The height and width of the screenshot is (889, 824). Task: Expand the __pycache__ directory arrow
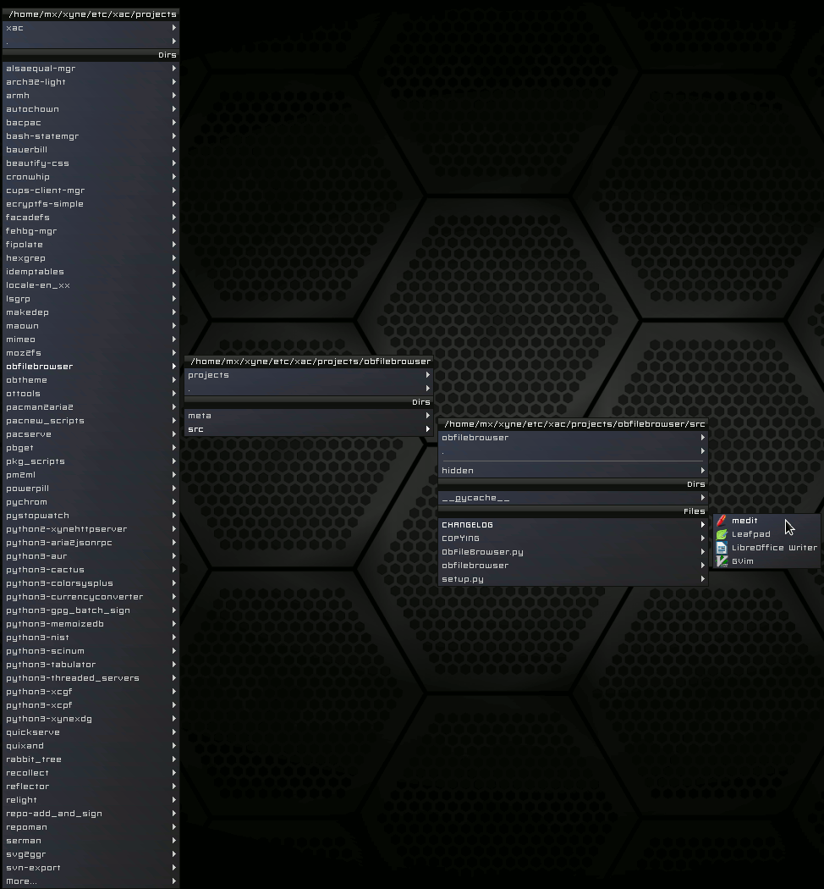(702, 498)
